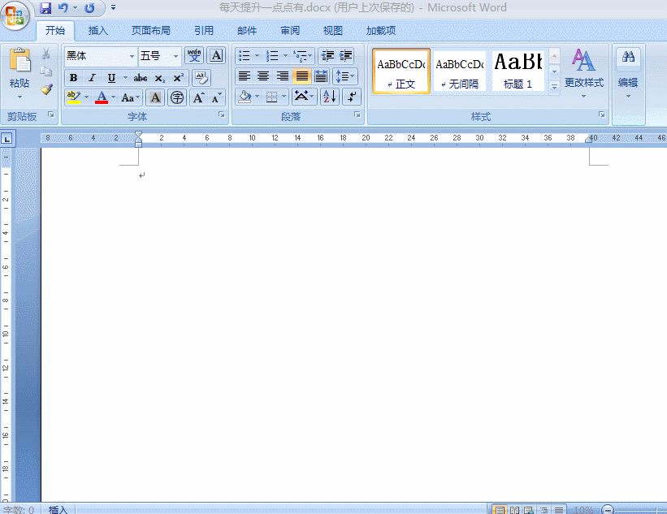This screenshot has height=514, width=667.
Task: Toggle bold formatting
Action: (73, 78)
